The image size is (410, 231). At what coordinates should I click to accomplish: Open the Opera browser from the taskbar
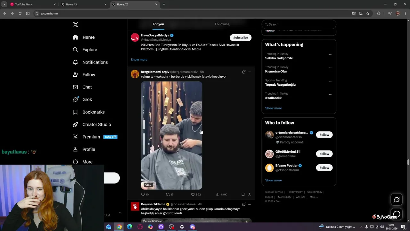tap(140, 227)
